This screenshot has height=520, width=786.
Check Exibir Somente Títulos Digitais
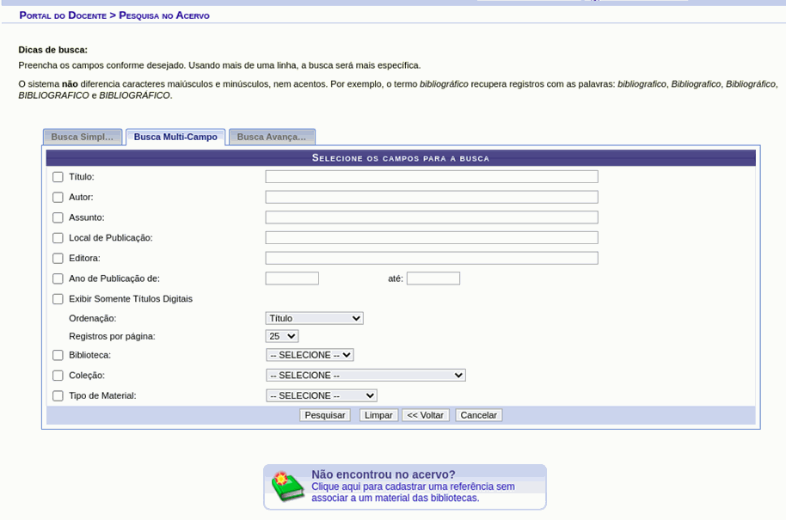(58, 299)
